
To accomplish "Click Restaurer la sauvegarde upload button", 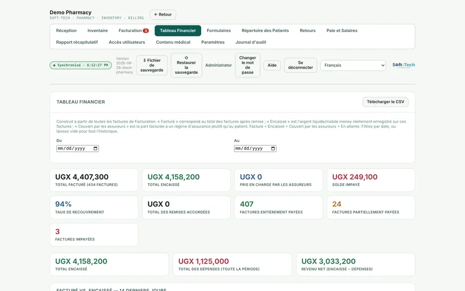I will pos(186,65).
